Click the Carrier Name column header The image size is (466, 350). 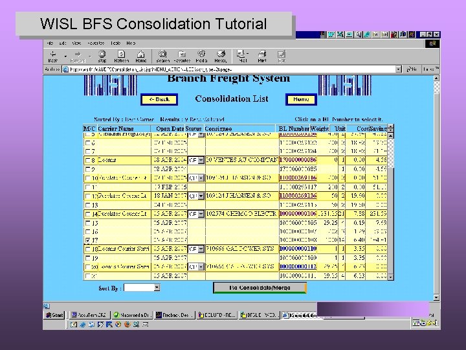click(116, 128)
